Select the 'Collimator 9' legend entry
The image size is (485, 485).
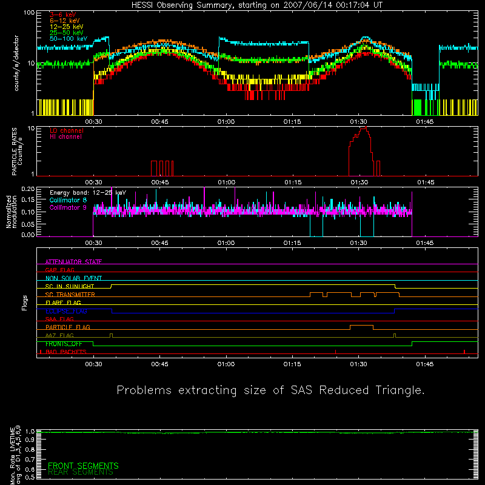coord(68,207)
